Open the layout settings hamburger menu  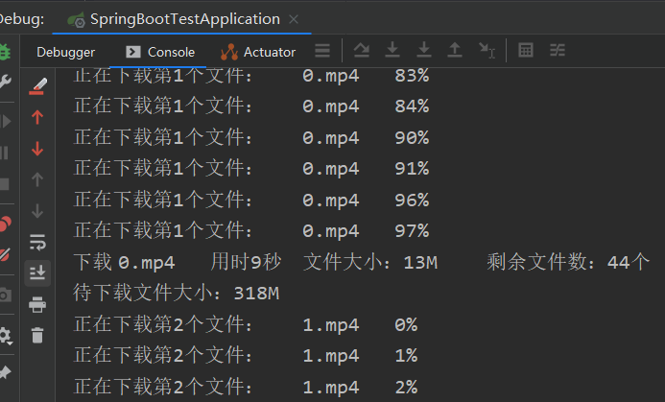tap(322, 51)
